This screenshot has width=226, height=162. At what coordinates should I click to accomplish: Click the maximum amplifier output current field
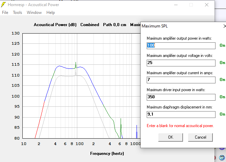[x=181, y=80]
